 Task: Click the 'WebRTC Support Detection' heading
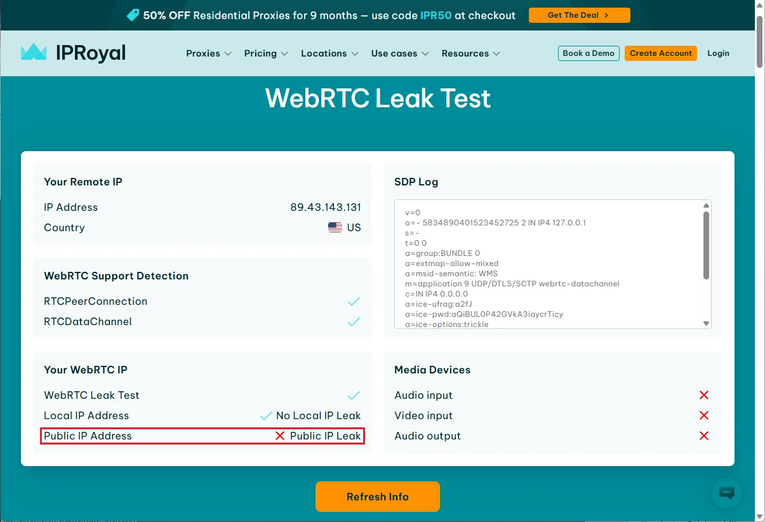pyautogui.click(x=116, y=276)
